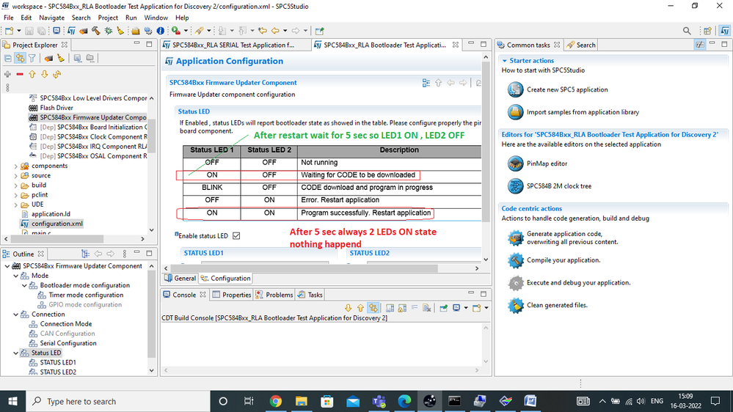The height and width of the screenshot is (412, 733).
Task: Collapse the Status LED node in Outline
Action: click(x=16, y=353)
